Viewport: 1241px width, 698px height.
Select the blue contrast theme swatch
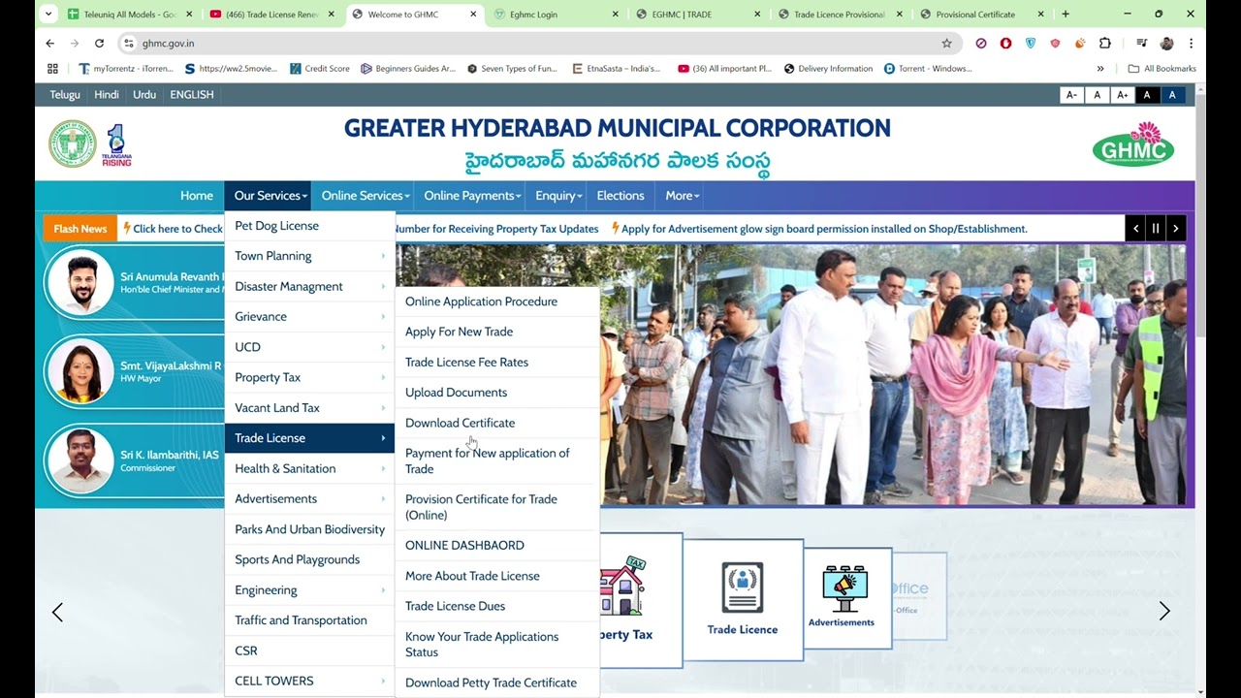tap(1172, 95)
